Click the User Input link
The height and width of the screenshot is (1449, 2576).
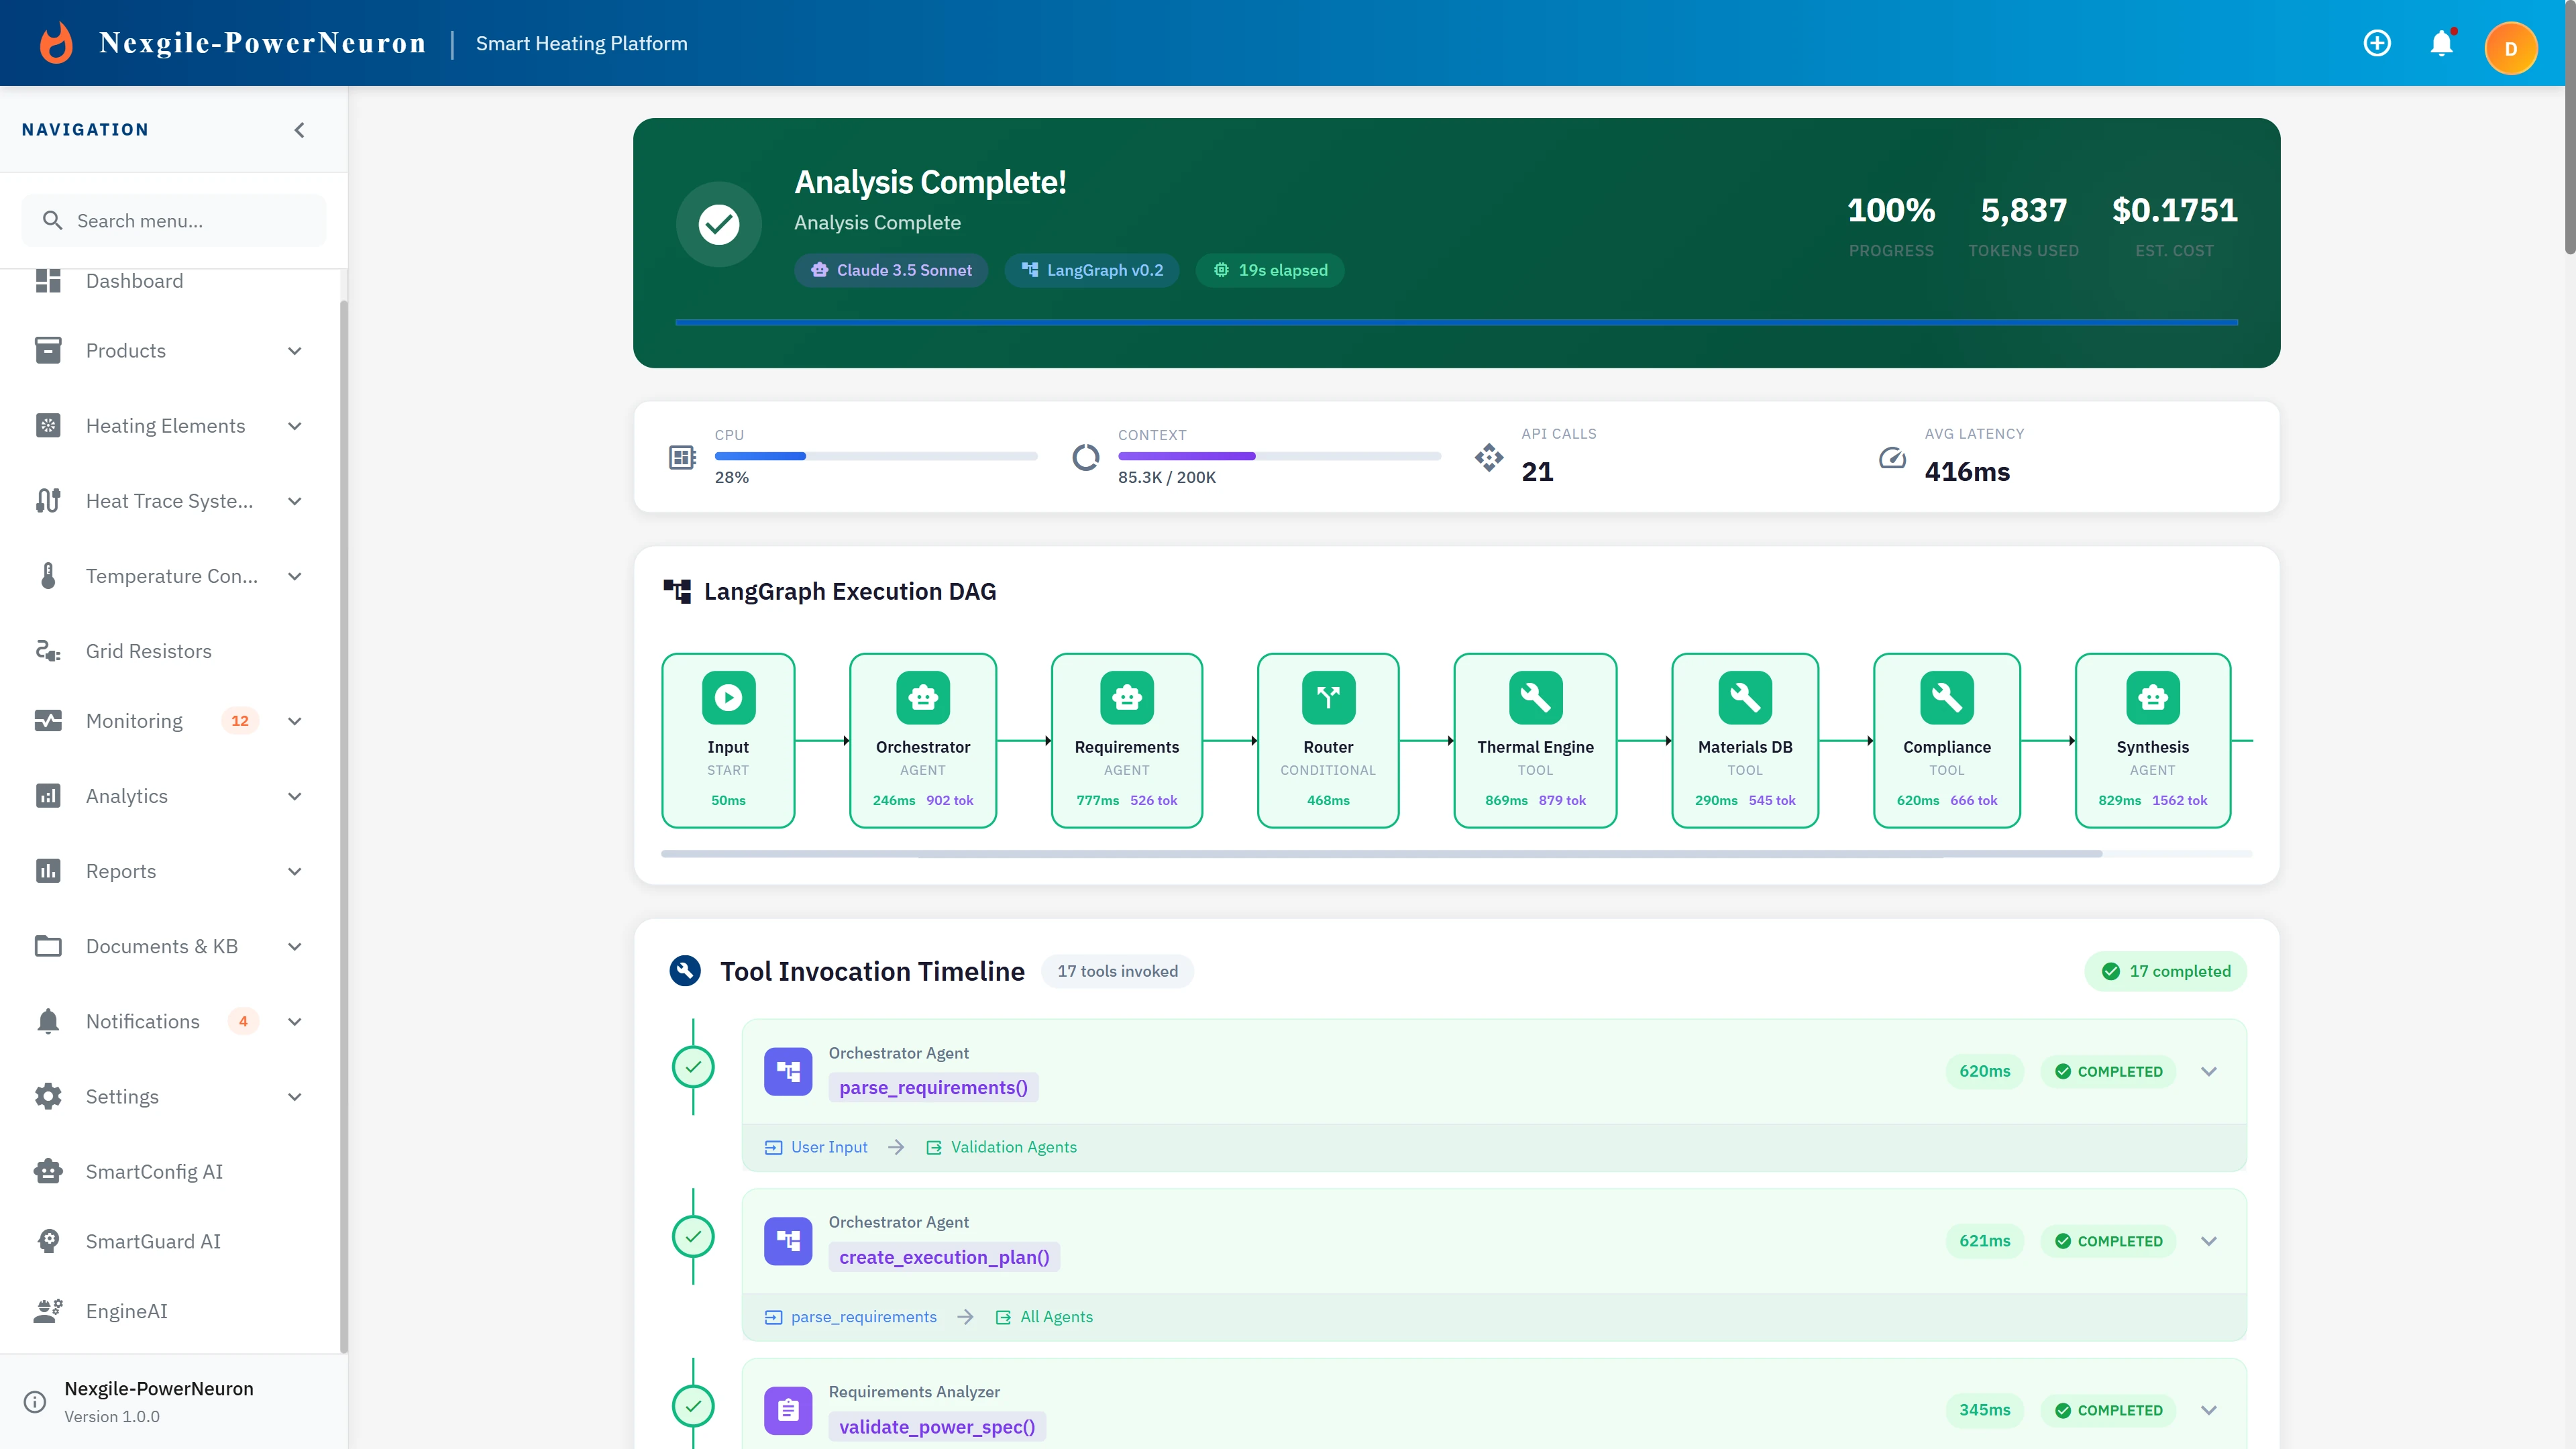click(828, 1146)
